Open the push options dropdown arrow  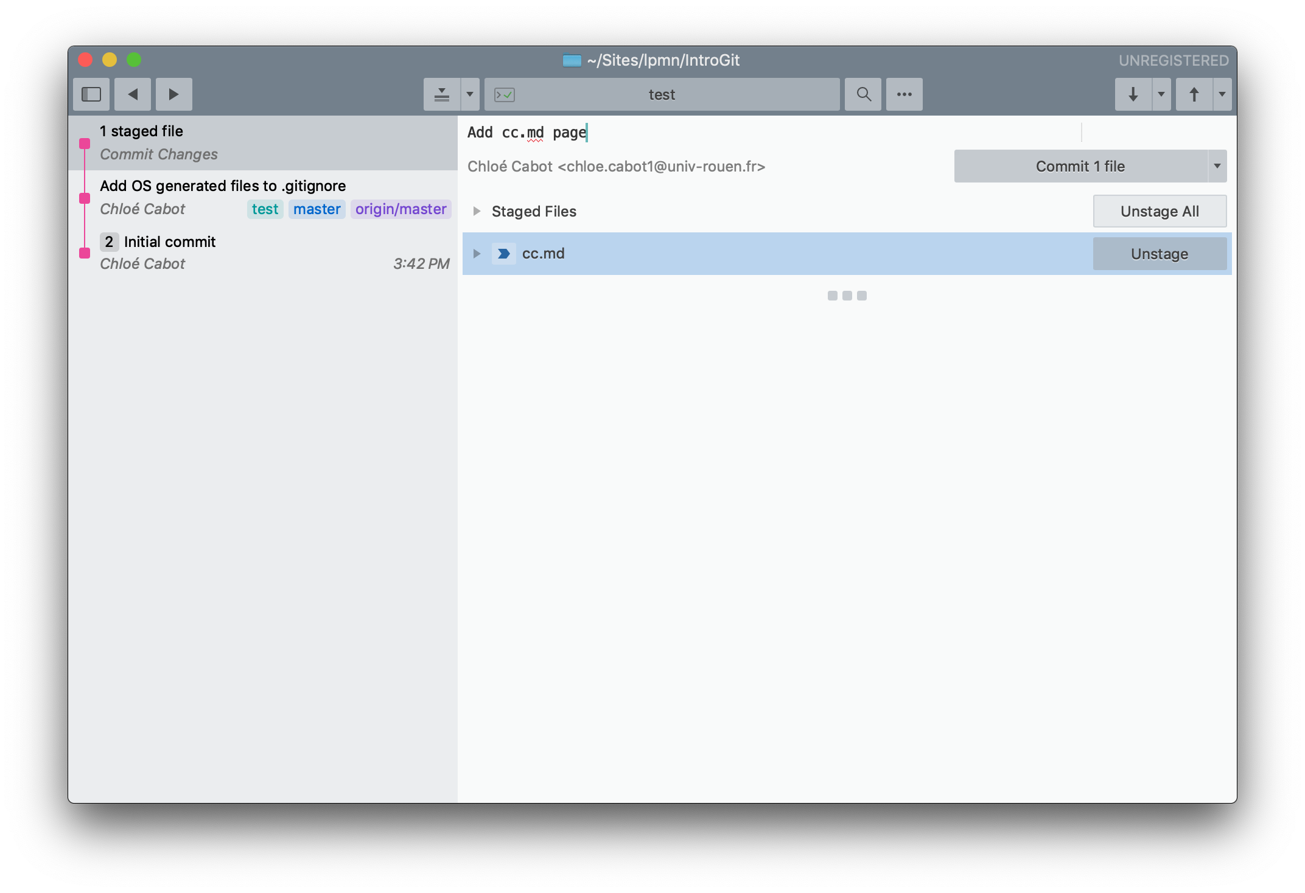(1222, 94)
